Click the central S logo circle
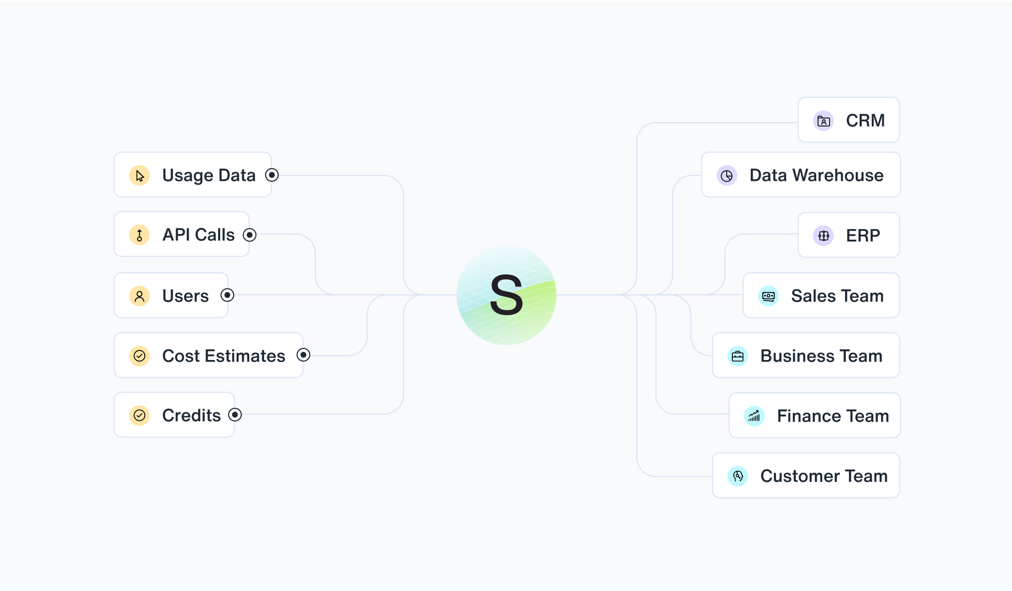The image size is (1012, 591). 507,295
